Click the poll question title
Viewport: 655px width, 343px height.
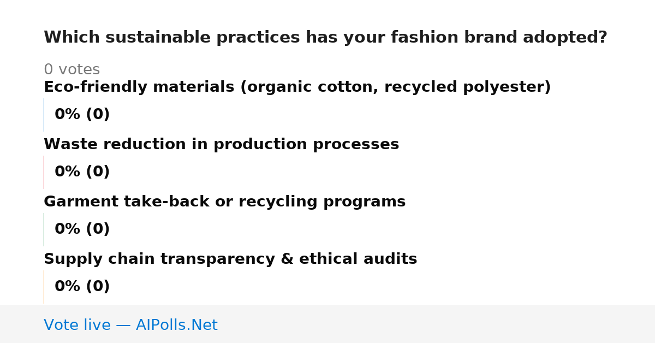325,38
